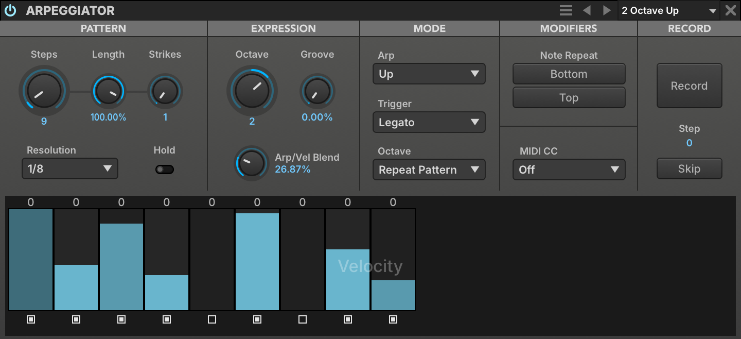Open the MIDI CC dropdown set to Off
741x339 pixels.
pos(569,169)
